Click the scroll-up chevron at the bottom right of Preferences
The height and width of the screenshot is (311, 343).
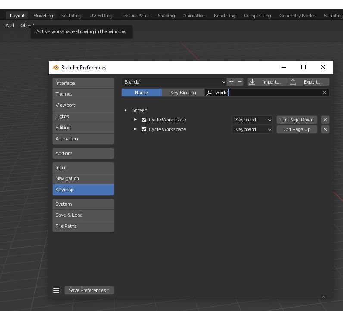tap(324, 297)
